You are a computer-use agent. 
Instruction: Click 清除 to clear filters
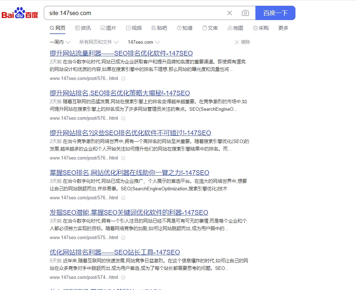[243, 42]
